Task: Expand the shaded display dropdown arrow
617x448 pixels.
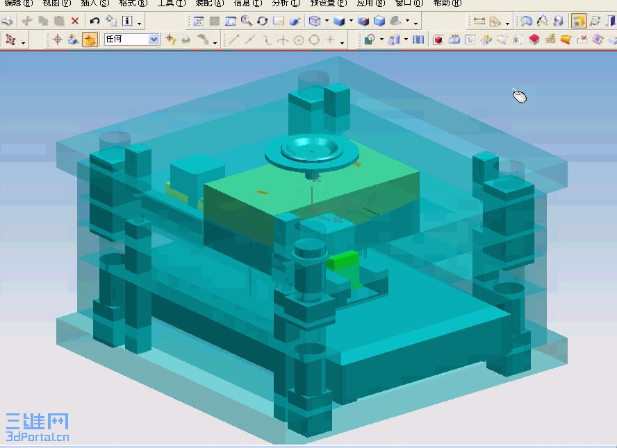Action: coord(351,21)
